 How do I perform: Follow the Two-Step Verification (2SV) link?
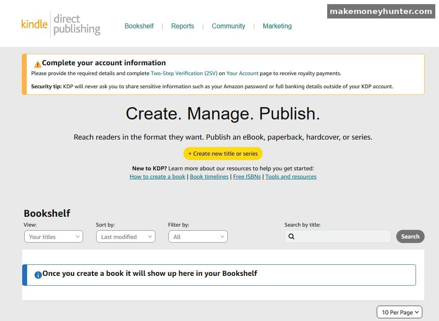point(184,73)
